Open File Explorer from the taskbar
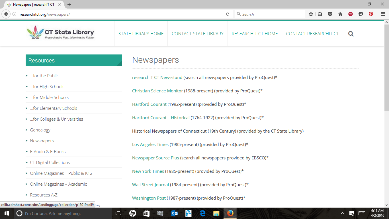 pyautogui.click(x=216, y=213)
